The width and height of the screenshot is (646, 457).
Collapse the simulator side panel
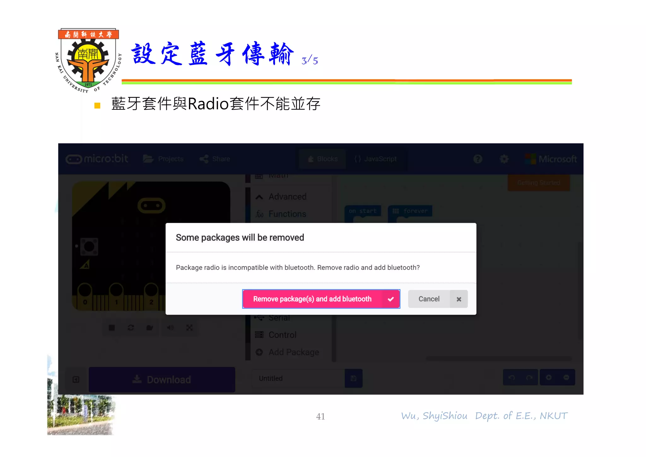coord(76,379)
